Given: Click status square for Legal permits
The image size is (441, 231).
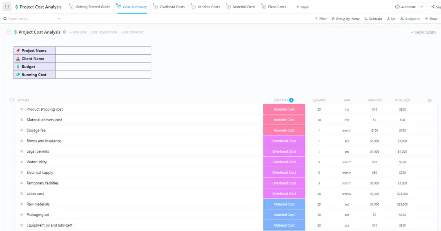Looking at the screenshot, I should [x=22, y=151].
